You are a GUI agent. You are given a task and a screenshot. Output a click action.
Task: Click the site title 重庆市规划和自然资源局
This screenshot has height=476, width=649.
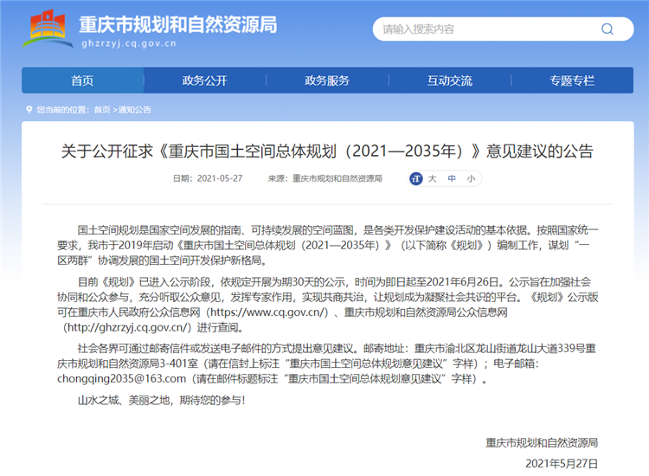(x=178, y=25)
